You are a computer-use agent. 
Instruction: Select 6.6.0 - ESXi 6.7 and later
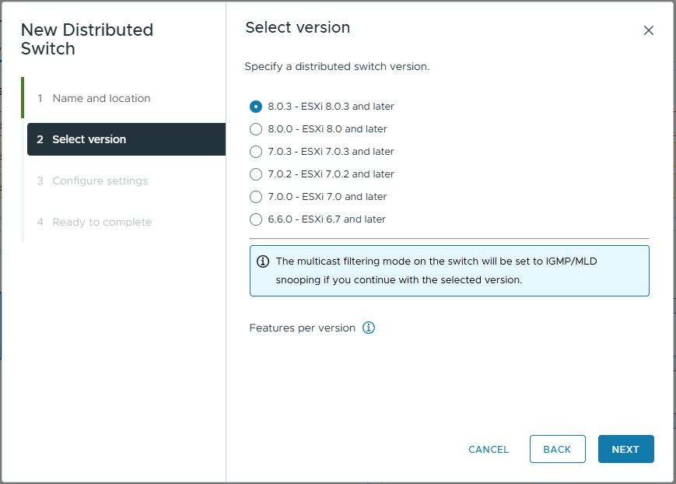pos(256,219)
